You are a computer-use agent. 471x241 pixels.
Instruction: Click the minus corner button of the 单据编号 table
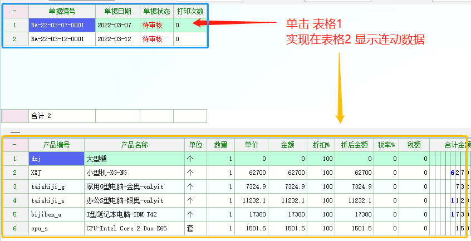pos(15,11)
